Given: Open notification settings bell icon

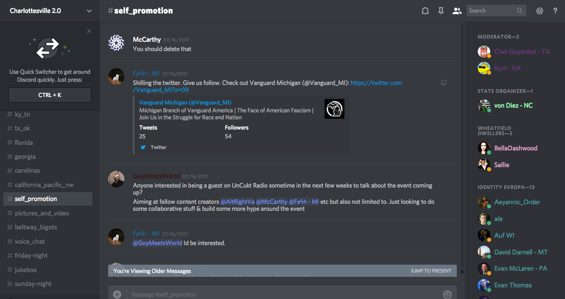Looking at the screenshot, I should click(x=425, y=11).
